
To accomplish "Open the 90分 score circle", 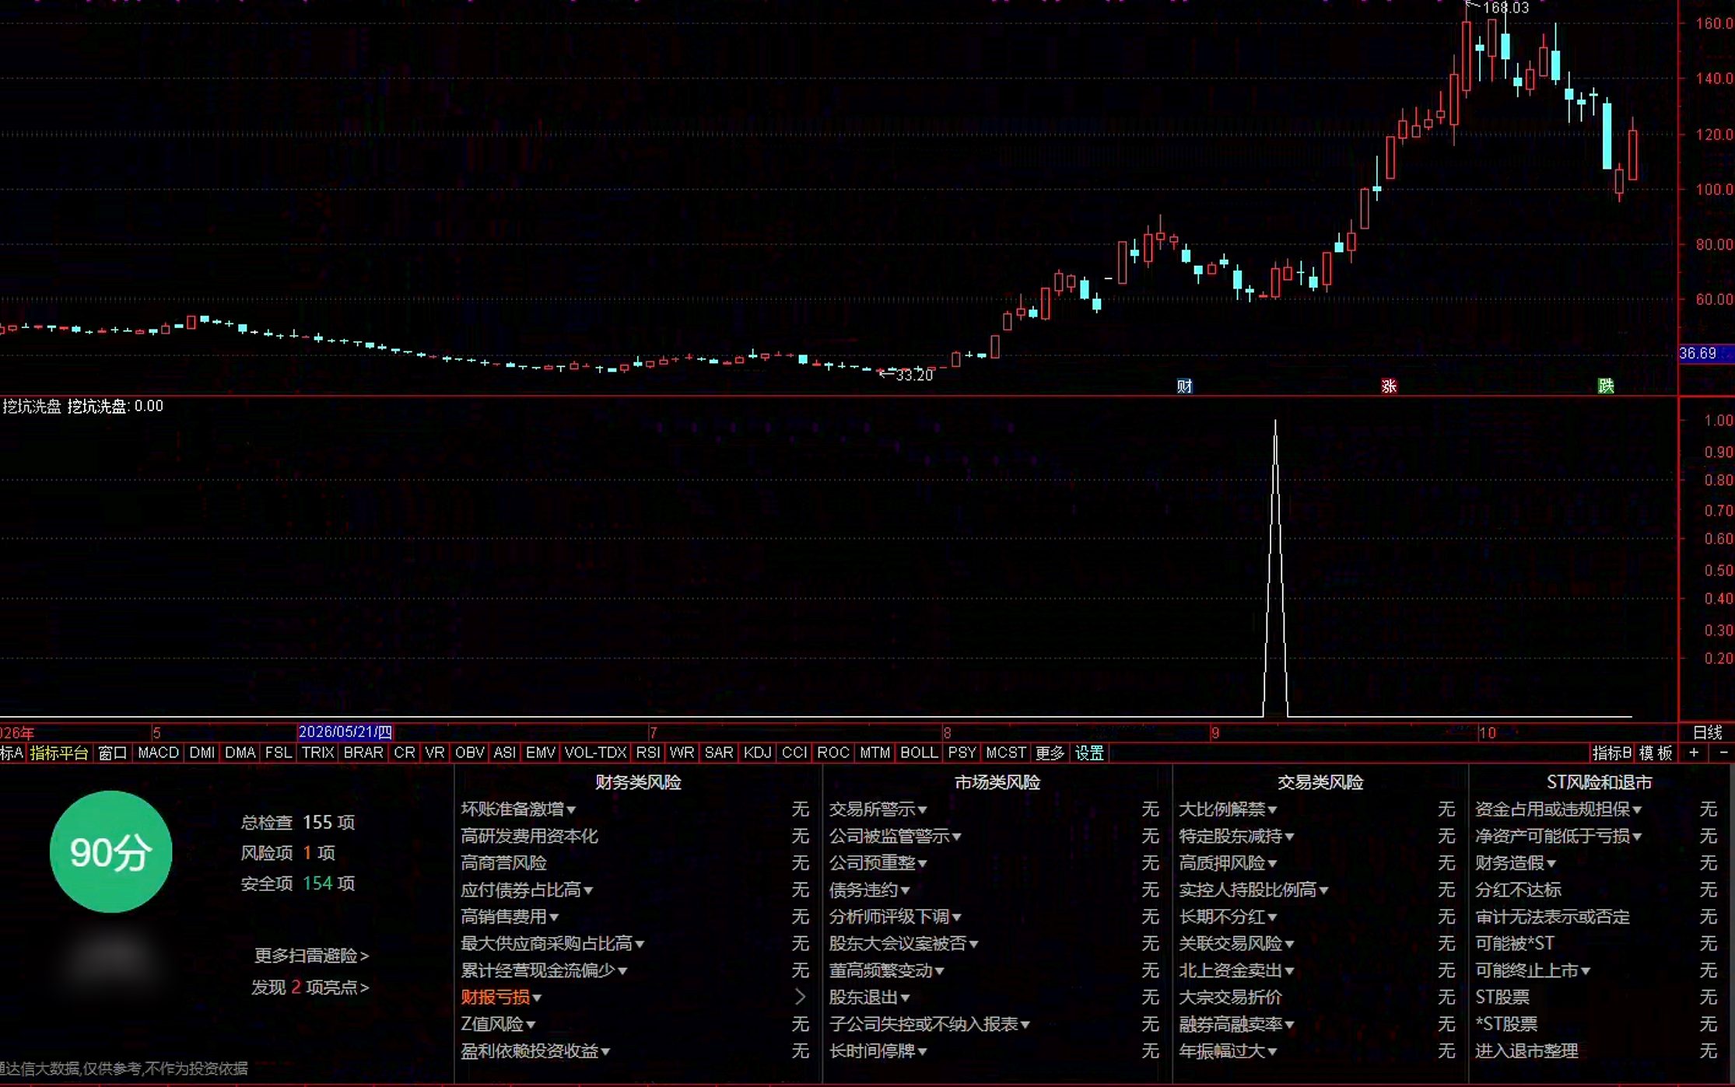I will [111, 852].
